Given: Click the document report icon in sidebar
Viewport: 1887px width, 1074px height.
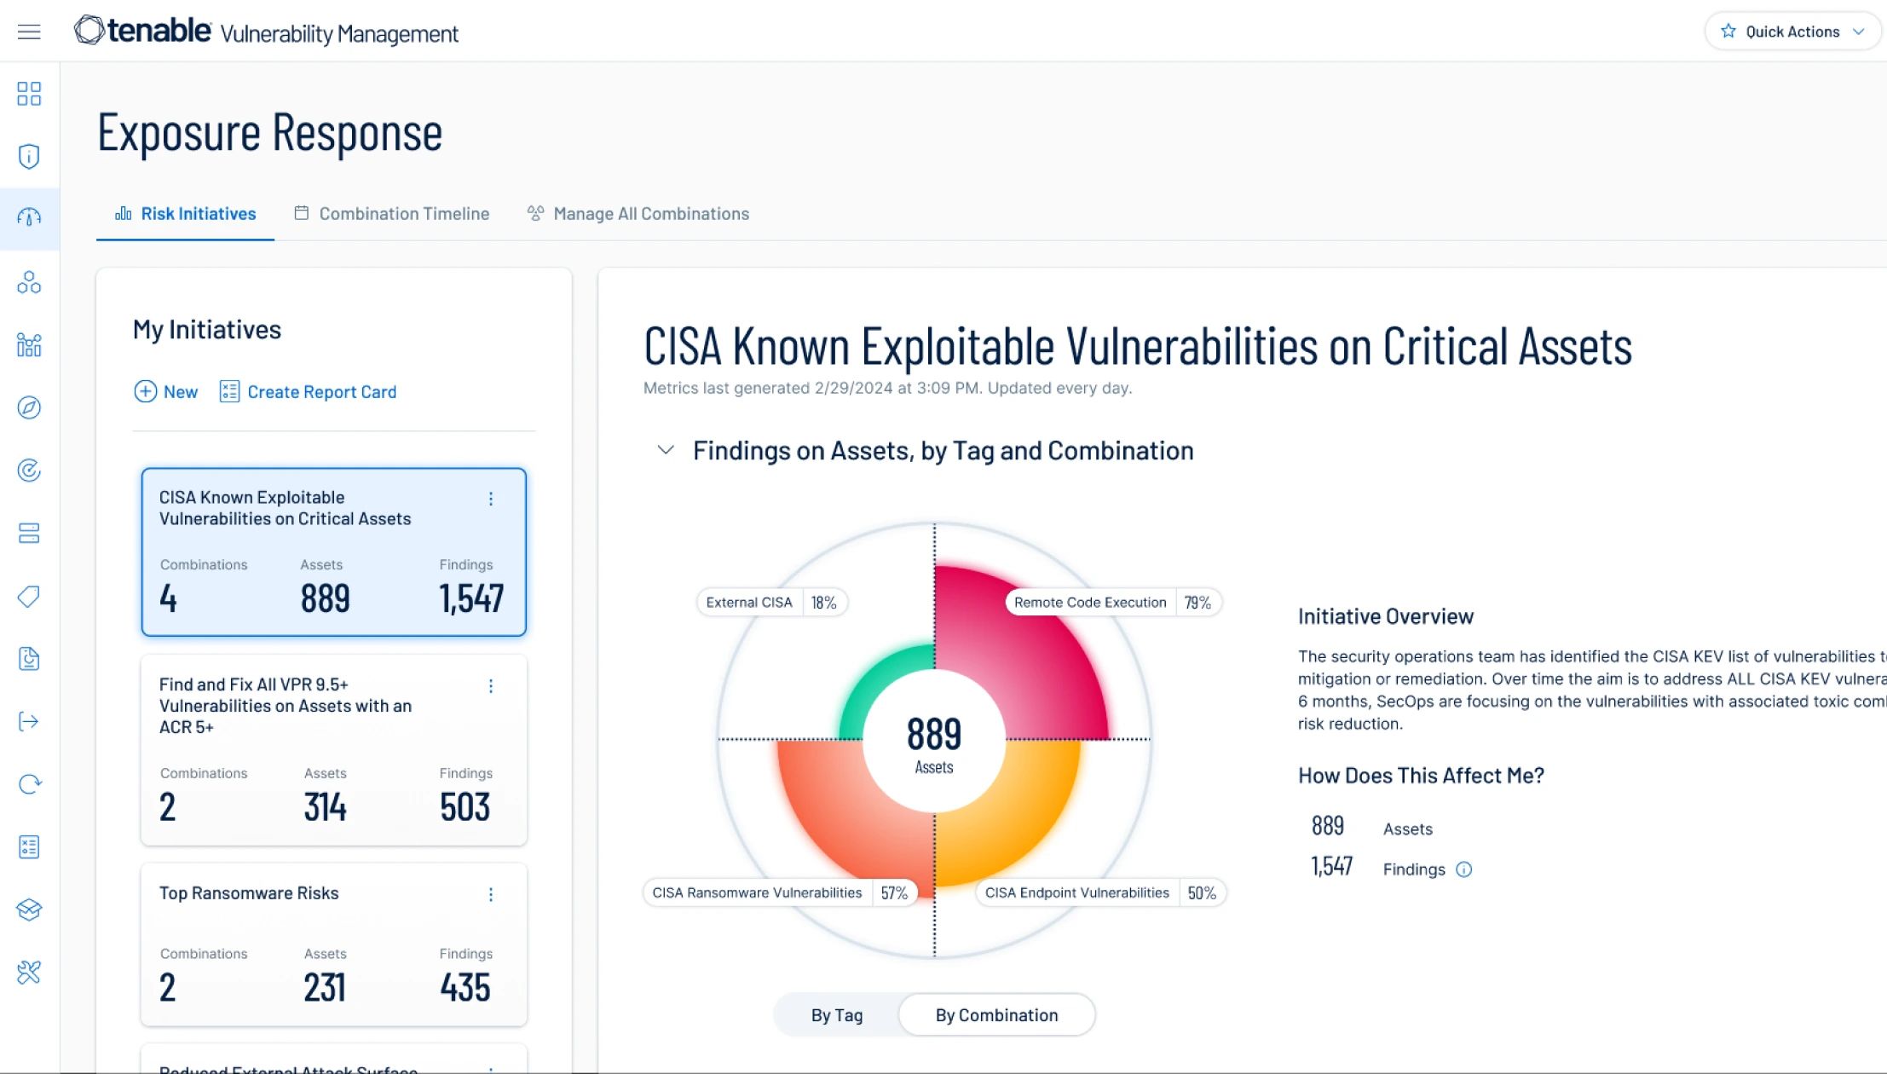Looking at the screenshot, I should (29, 659).
